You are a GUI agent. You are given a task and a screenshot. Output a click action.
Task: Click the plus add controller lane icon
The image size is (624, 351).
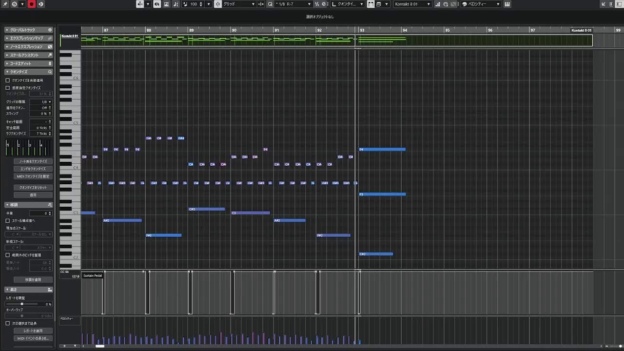pyautogui.click(x=64, y=346)
